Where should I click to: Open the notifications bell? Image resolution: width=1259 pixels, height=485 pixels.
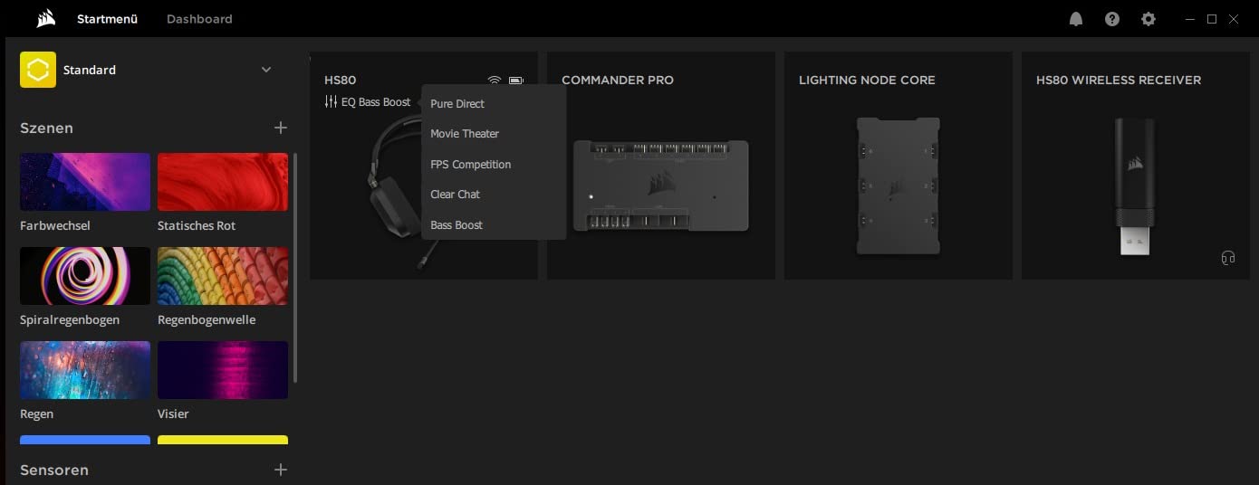pyautogui.click(x=1076, y=19)
